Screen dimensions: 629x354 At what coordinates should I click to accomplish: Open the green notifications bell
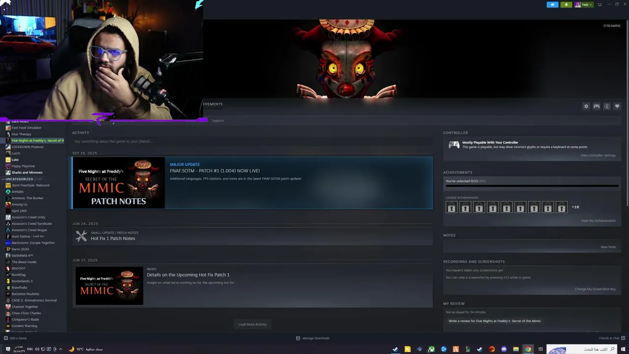click(x=566, y=4)
